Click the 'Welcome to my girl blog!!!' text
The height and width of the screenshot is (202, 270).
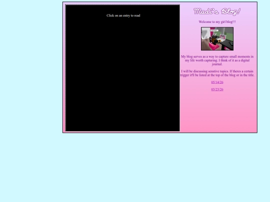click(x=217, y=22)
